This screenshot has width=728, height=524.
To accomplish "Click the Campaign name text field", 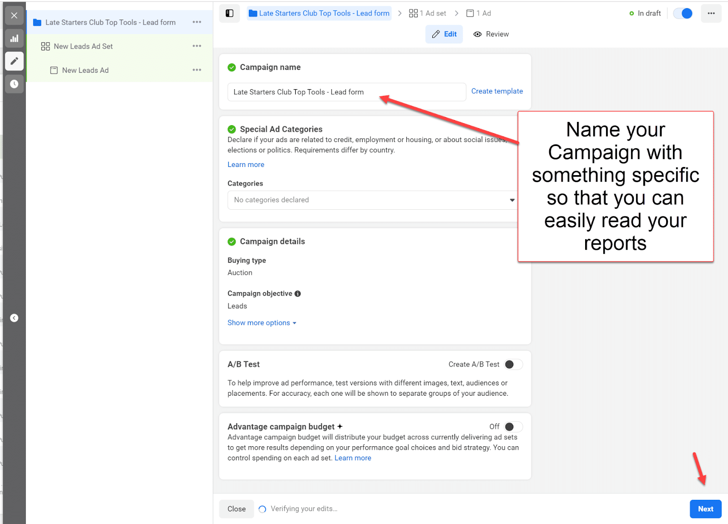I will pos(346,92).
